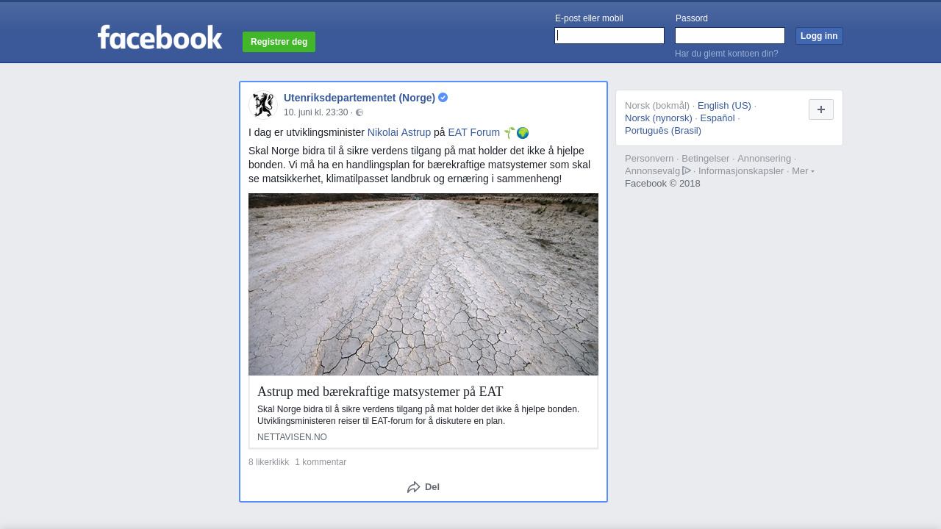Screen dimensions: 941x529
Task: Open the Betingelser footer link
Action: click(706, 159)
